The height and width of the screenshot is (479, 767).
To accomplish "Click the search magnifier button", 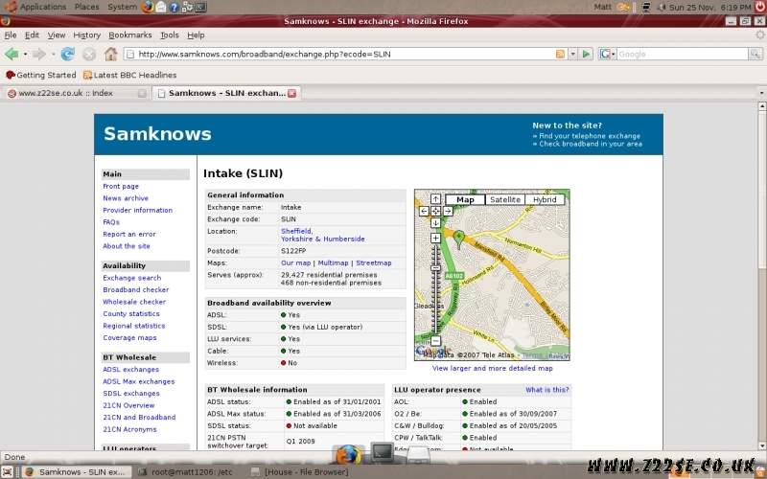I will [755, 54].
